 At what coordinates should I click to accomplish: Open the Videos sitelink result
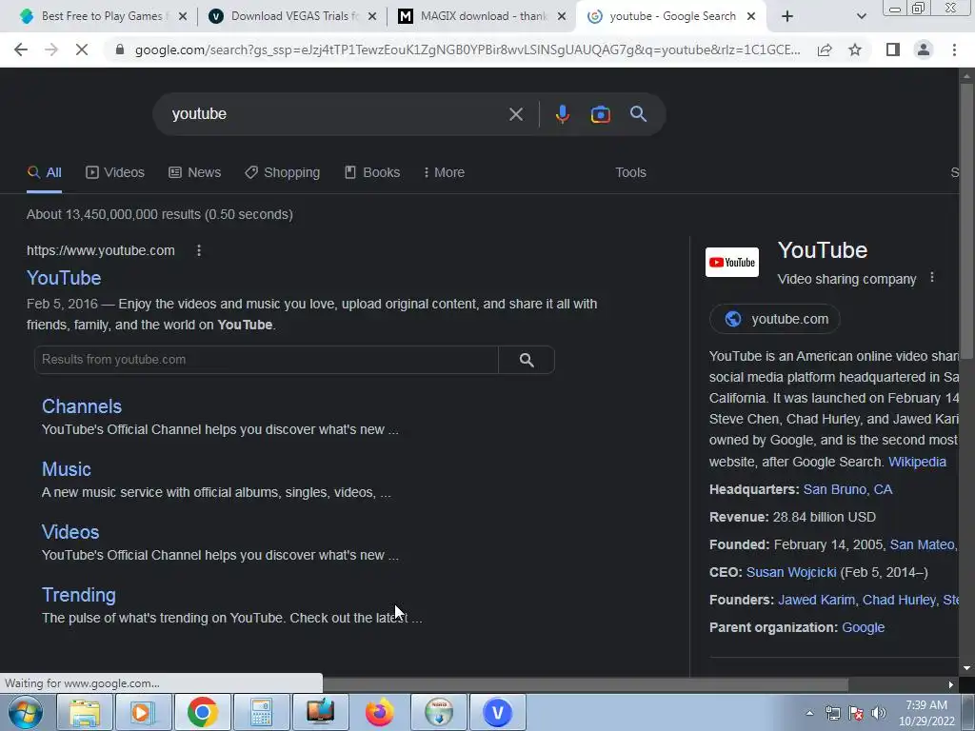[x=70, y=532]
